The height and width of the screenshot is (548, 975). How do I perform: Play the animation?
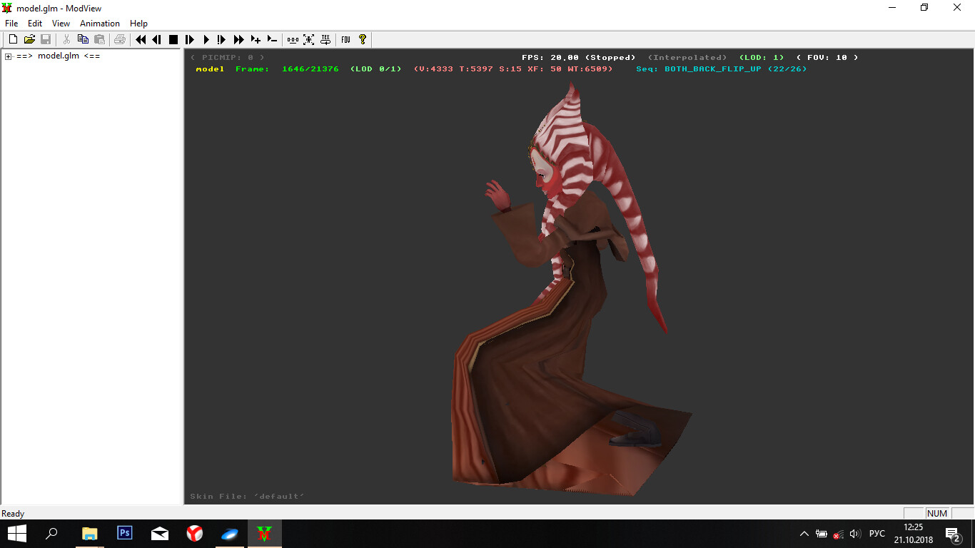point(206,39)
